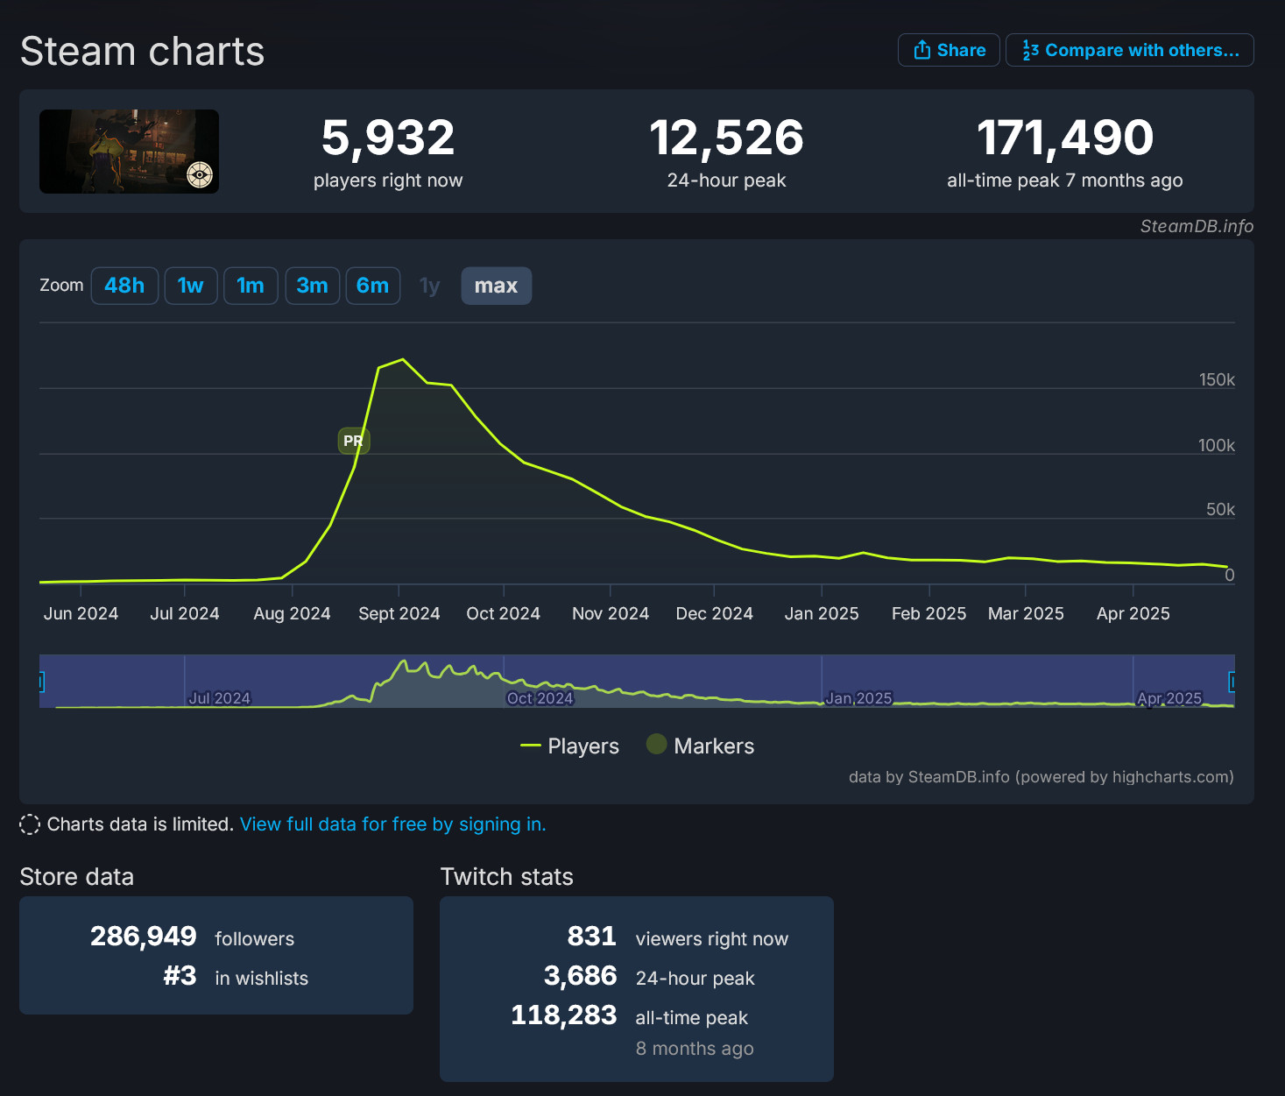This screenshot has width=1285, height=1096.
Task: Click the Twitch stats heading
Action: (507, 877)
